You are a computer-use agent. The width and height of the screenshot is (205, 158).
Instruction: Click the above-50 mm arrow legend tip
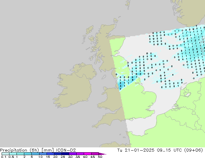click(x=102, y=154)
